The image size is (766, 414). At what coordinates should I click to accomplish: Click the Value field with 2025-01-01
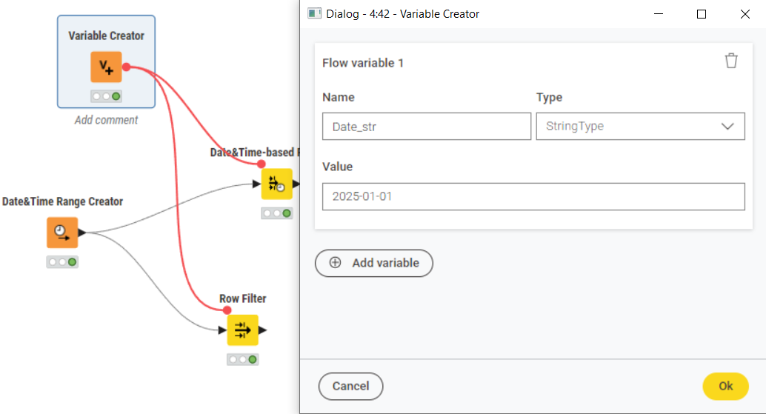(533, 197)
